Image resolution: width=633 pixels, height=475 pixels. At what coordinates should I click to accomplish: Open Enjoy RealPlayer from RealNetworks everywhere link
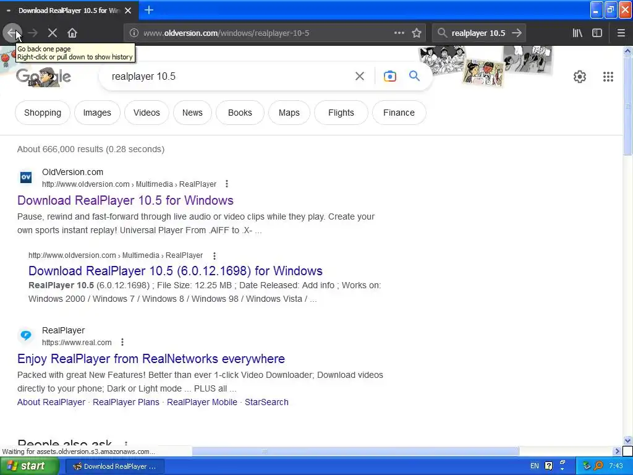click(x=151, y=359)
